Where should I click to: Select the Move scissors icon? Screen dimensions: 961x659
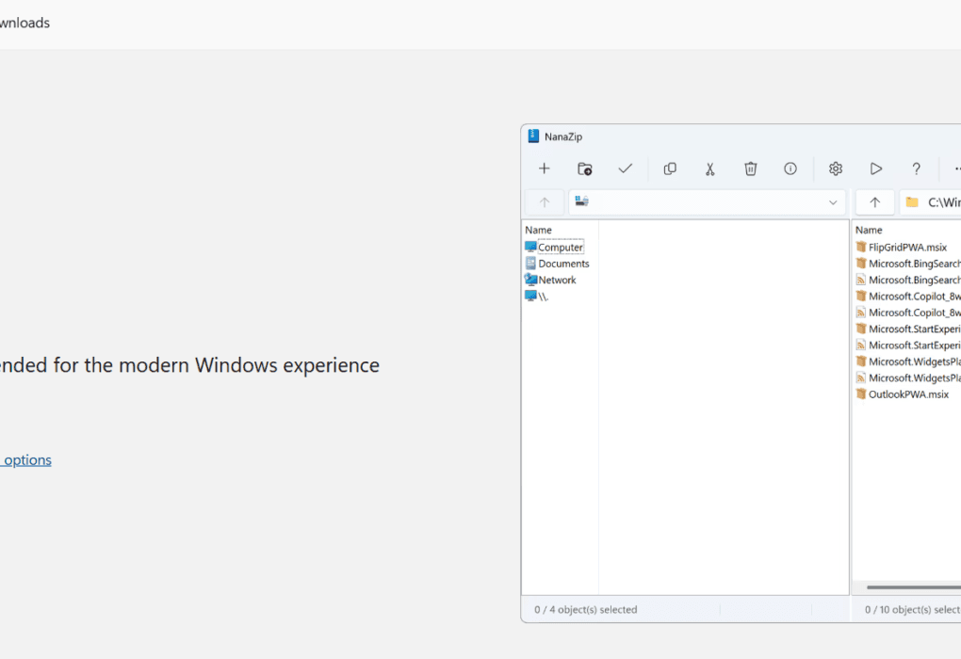[x=710, y=169]
